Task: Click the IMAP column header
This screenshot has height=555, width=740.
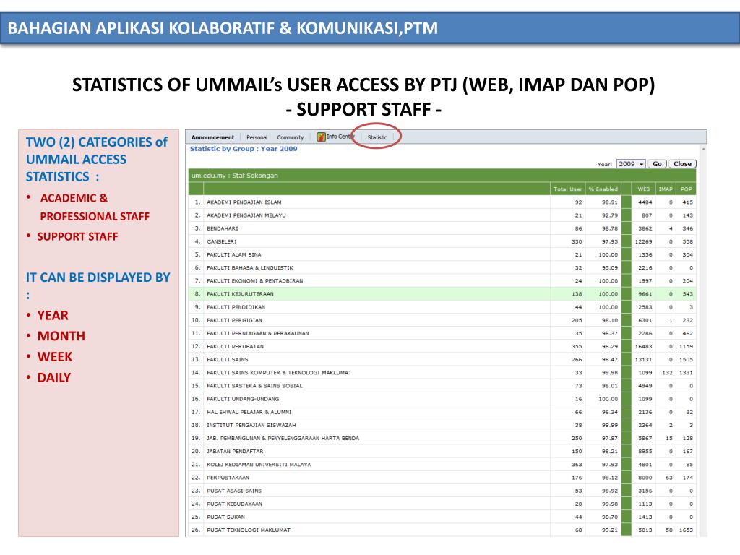Action: 666,189
